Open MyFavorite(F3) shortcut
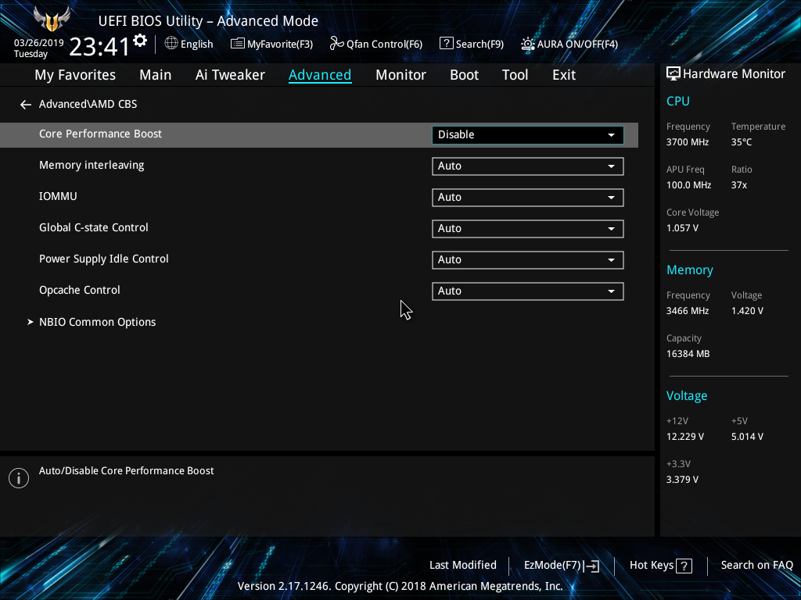Image resolution: width=801 pixels, height=600 pixels. (271, 44)
